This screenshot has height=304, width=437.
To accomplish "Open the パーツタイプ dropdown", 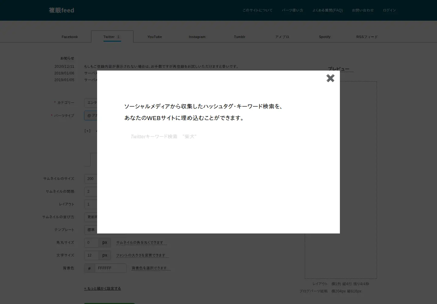I will pos(91,116).
